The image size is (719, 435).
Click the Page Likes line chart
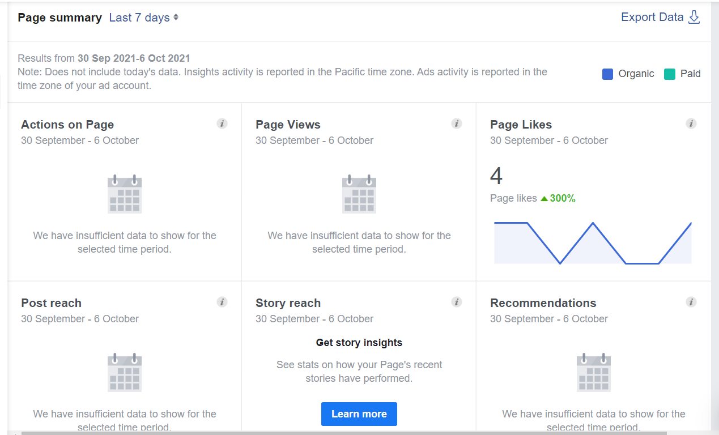tap(593, 242)
